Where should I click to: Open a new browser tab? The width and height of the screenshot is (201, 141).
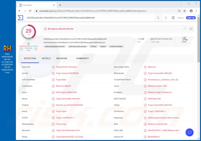point(60,5)
